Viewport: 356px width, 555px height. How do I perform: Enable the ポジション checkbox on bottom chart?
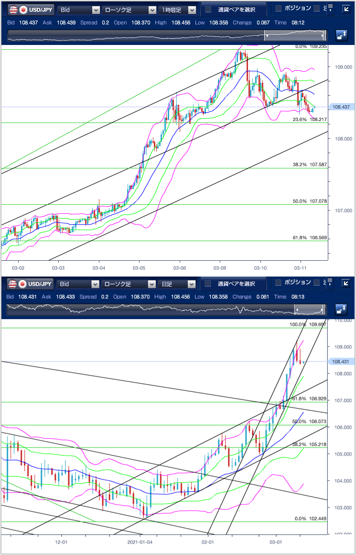coord(279,283)
